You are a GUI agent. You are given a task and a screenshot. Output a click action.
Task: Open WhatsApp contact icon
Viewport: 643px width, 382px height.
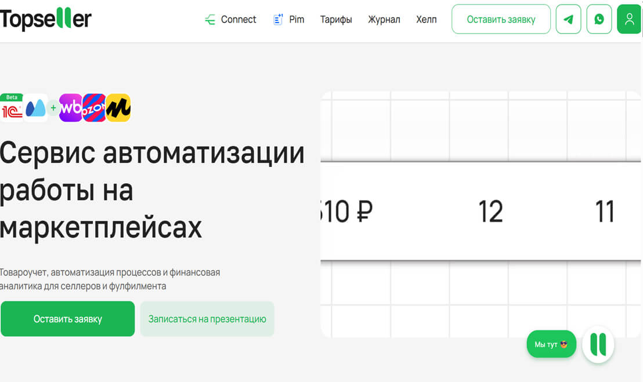(x=599, y=19)
